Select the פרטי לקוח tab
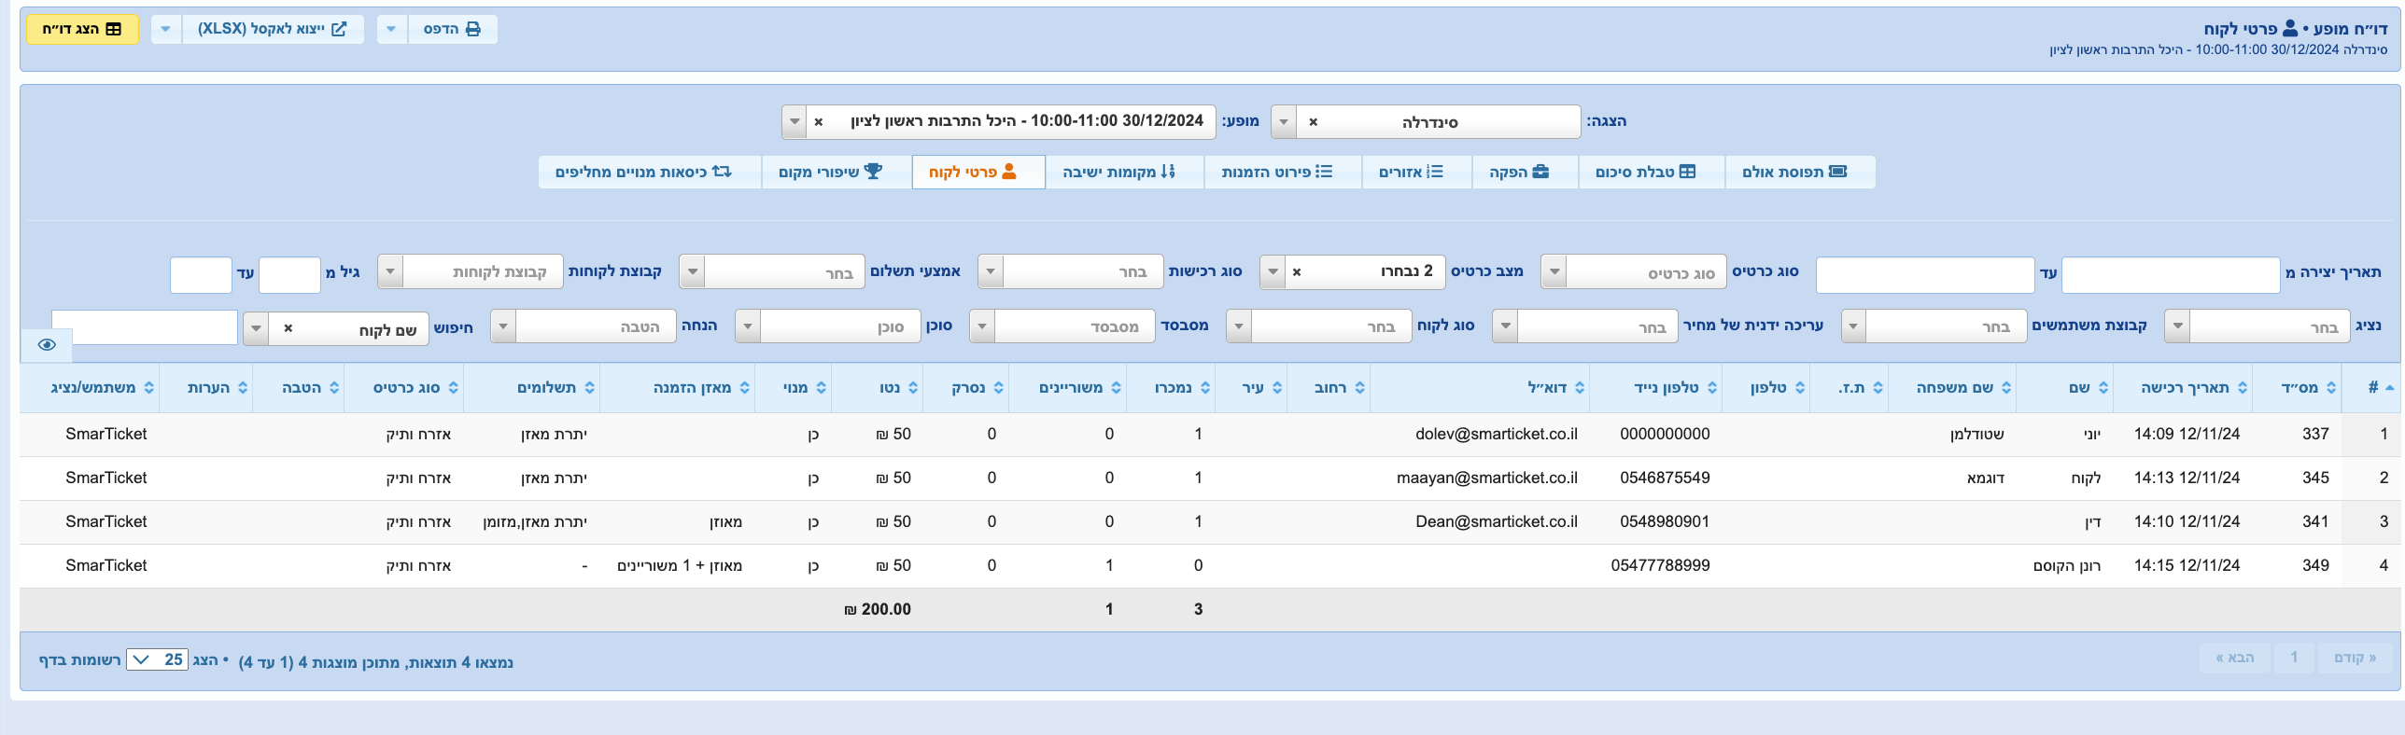2405x735 pixels. tap(977, 172)
